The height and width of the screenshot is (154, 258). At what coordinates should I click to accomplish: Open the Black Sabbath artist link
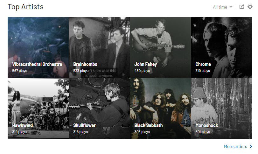pyautogui.click(x=149, y=125)
